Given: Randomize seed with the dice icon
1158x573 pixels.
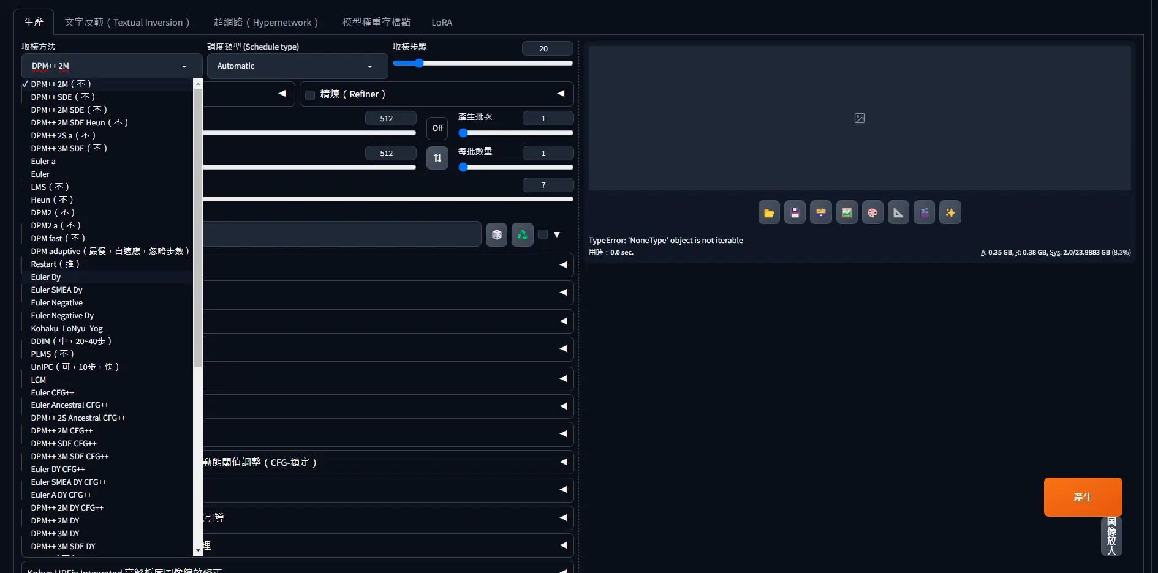Looking at the screenshot, I should point(497,235).
